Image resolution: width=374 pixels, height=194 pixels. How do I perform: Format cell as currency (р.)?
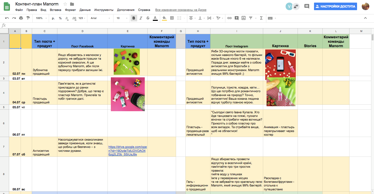[53, 18]
